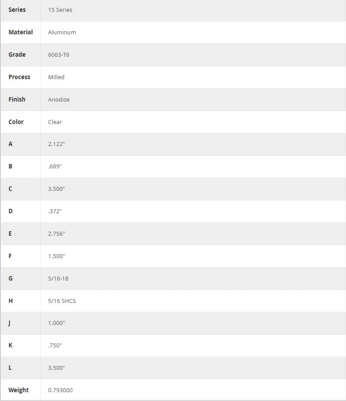
Task: Click dimension E value 2.756"
Action: pos(57,234)
